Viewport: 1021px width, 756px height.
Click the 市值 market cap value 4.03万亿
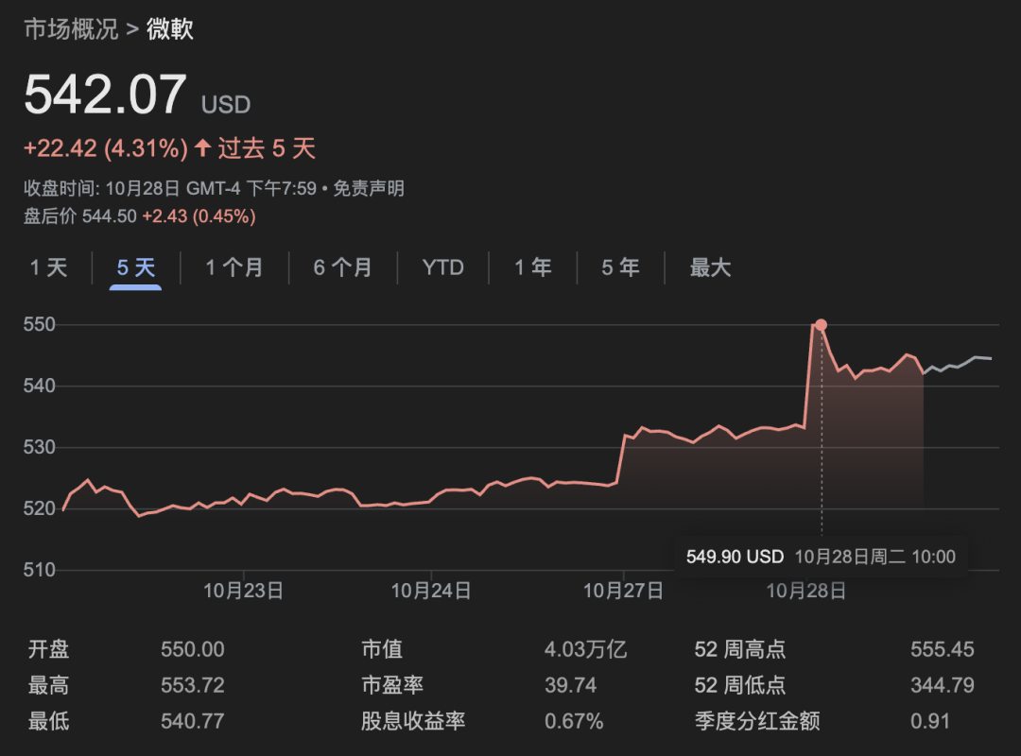585,650
